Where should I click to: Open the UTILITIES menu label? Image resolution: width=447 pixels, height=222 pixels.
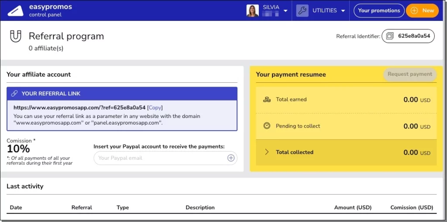click(325, 10)
